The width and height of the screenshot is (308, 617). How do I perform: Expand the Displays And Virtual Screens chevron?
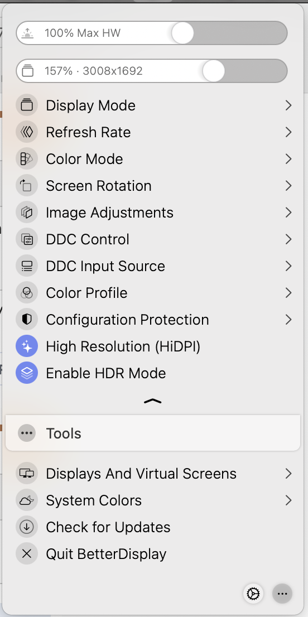click(x=288, y=474)
